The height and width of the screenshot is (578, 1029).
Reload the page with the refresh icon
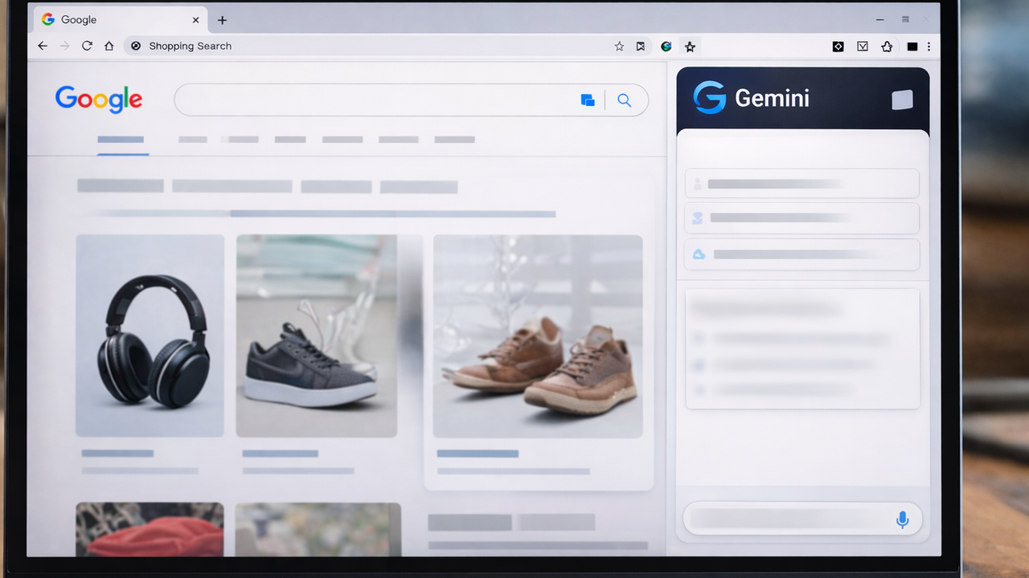coord(87,47)
